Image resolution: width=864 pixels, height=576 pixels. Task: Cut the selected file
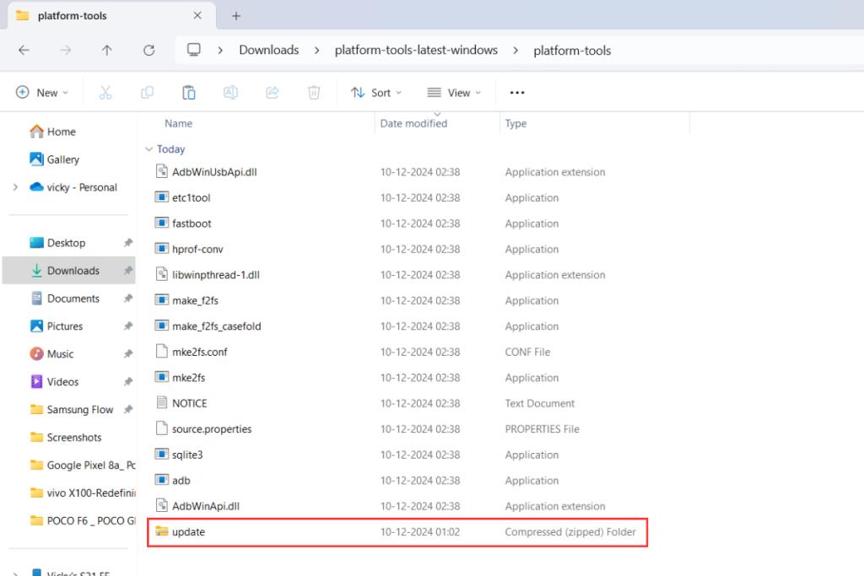[105, 93]
